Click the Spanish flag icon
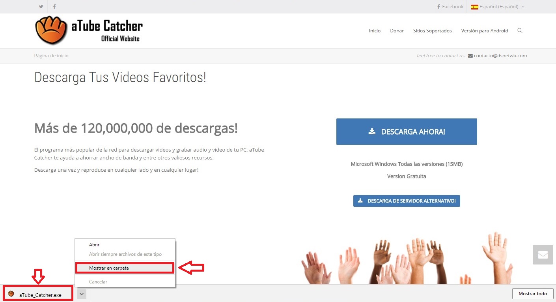 coord(475,7)
